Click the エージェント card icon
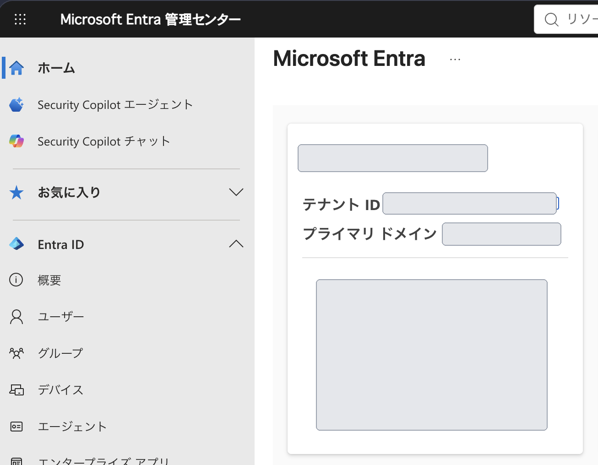 16,427
